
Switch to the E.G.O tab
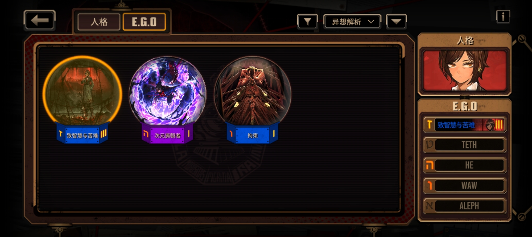(x=144, y=22)
